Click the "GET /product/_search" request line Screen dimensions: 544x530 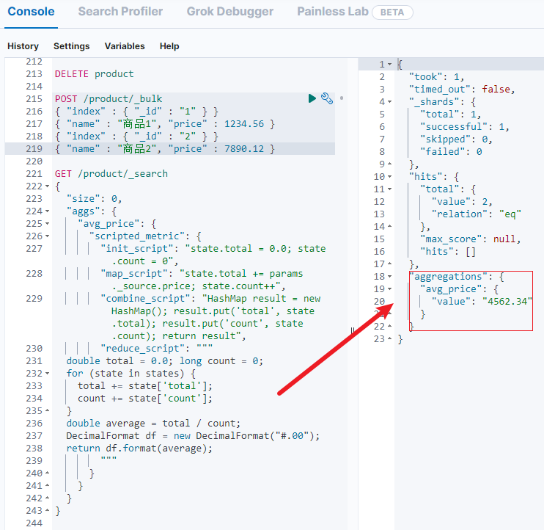click(x=111, y=174)
